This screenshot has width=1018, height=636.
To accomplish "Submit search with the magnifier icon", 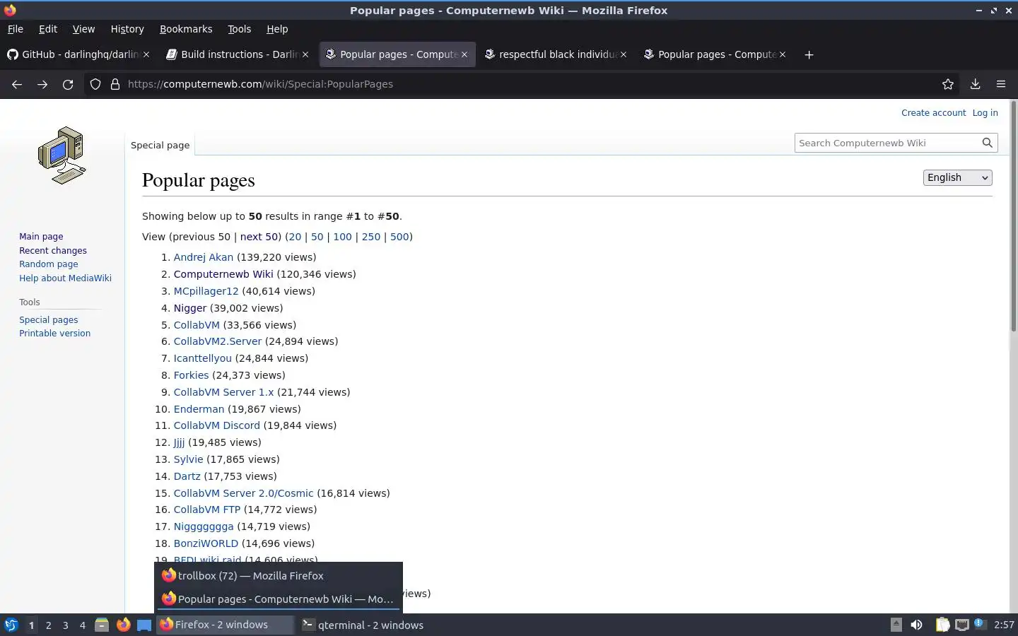I will (988, 143).
